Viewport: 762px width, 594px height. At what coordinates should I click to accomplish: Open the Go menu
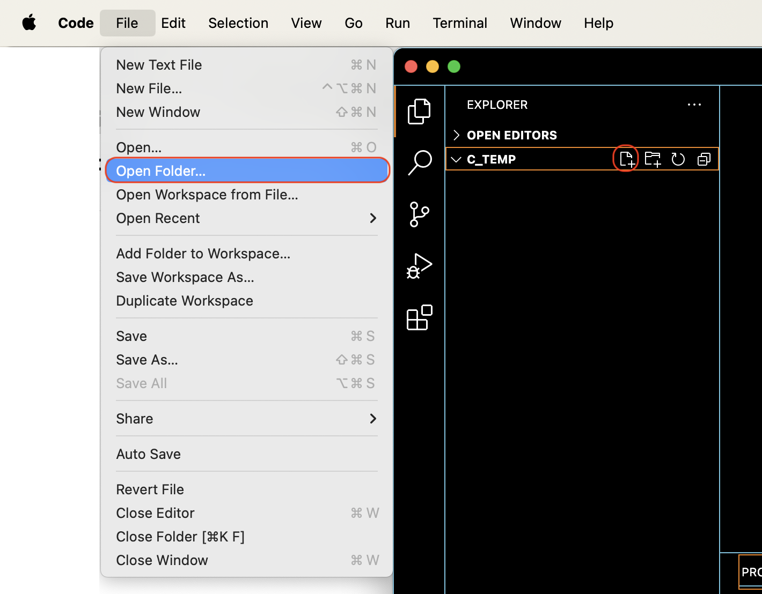click(354, 23)
